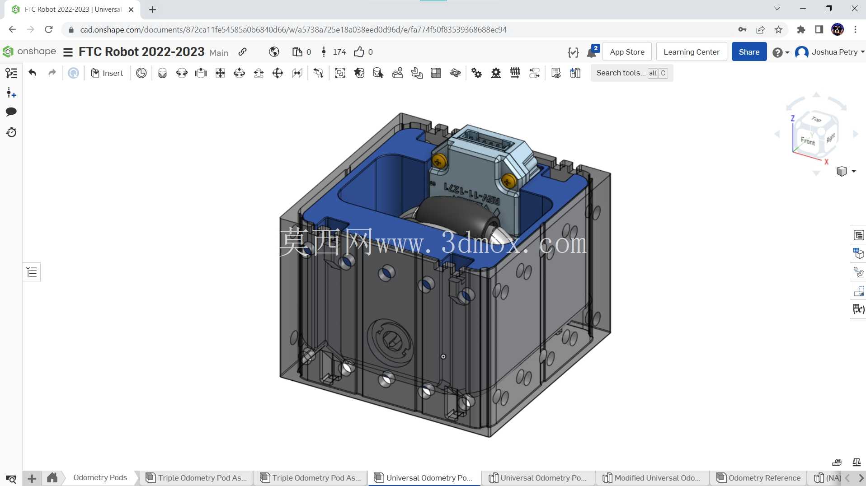This screenshot has height=486, width=866.
Task: Switch to the Odometry Reference tab
Action: click(759, 478)
